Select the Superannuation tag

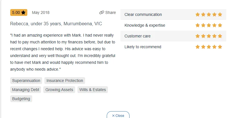click(26, 81)
